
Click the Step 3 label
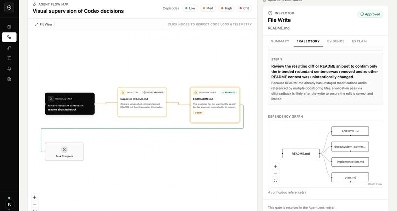(x=276, y=59)
